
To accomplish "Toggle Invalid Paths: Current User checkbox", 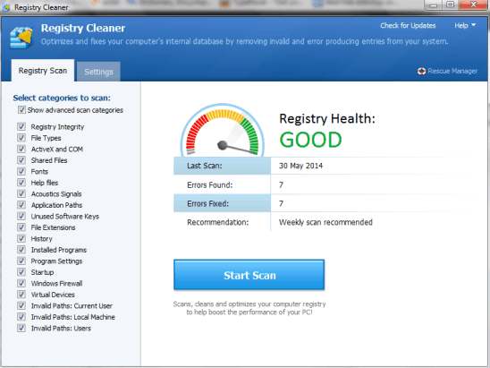I will coord(21,305).
